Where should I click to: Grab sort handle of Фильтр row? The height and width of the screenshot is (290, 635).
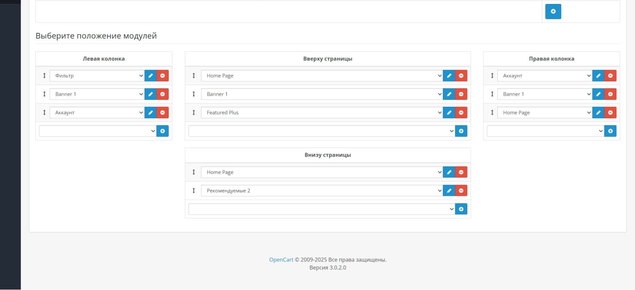(x=44, y=76)
